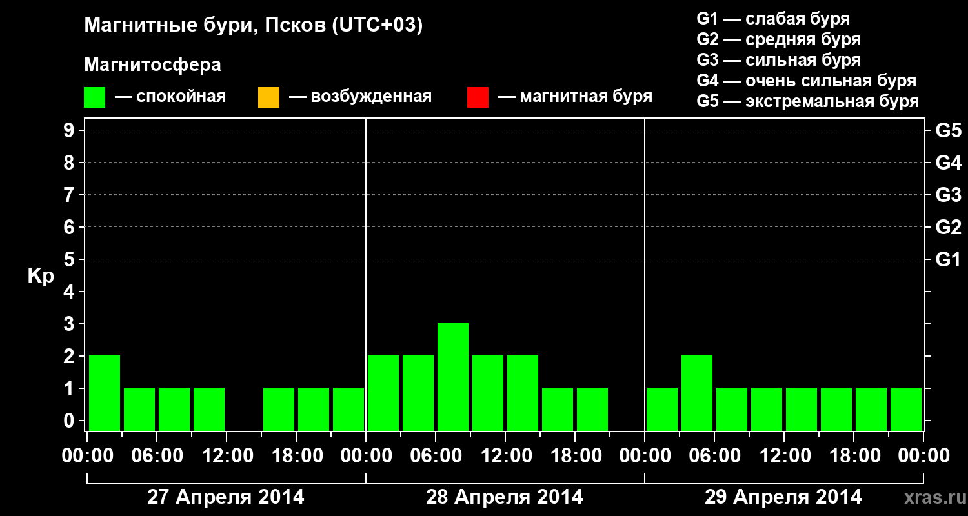Select the title 'Магнитные бури, Псков (UTC+03)'
968x516 pixels.
[x=254, y=26]
